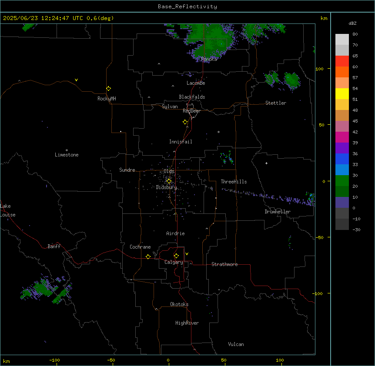This screenshot has height=366, width=375.
Task: Click the Base_Reflectivity title
Action: tap(187, 7)
